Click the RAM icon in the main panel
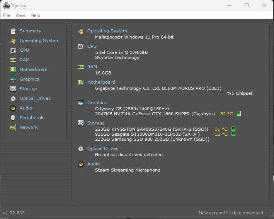Image resolution: width=274 pixels, height=219 pixels. [81, 67]
